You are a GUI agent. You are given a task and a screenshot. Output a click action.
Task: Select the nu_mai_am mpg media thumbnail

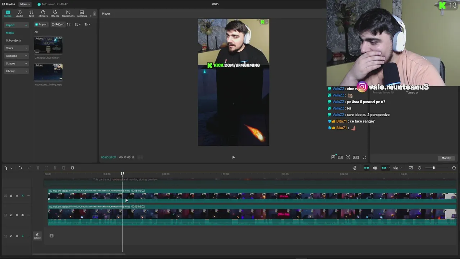click(48, 72)
